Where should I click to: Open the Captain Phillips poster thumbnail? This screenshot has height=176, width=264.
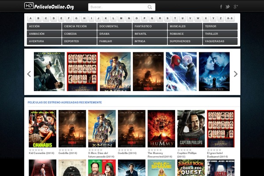click(191, 128)
